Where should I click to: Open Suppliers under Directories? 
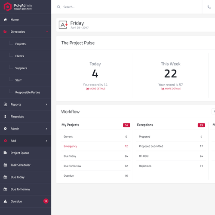click(x=25, y=68)
